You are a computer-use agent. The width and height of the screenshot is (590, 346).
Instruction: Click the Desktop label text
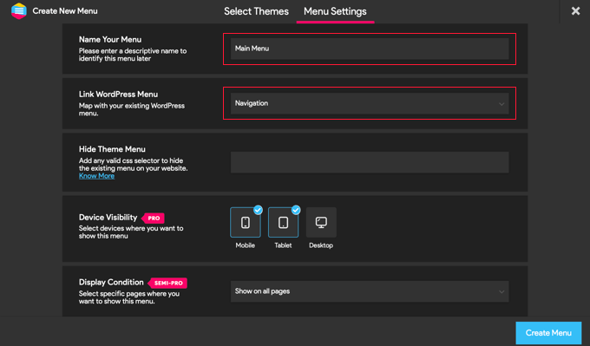click(x=321, y=245)
